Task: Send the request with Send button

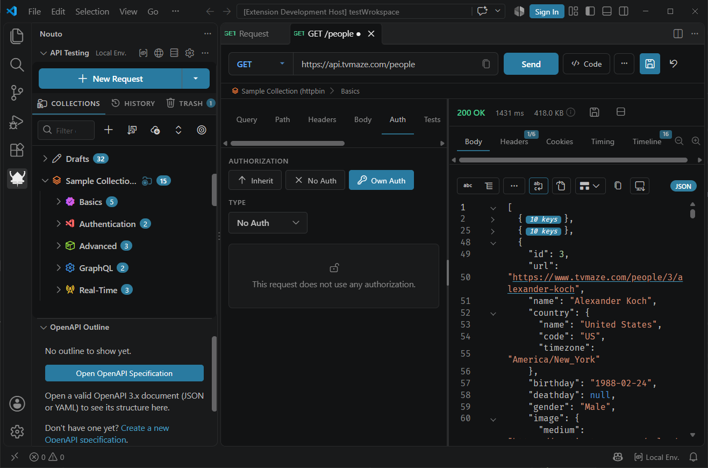Action: [x=531, y=64]
